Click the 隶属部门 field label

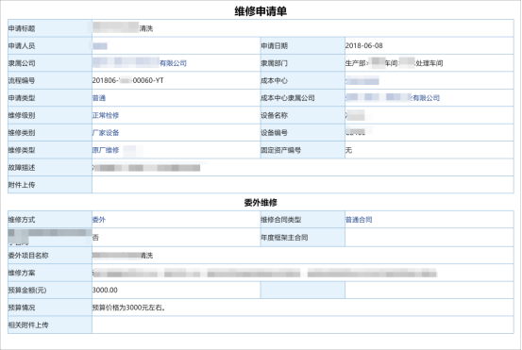pyautogui.click(x=274, y=63)
